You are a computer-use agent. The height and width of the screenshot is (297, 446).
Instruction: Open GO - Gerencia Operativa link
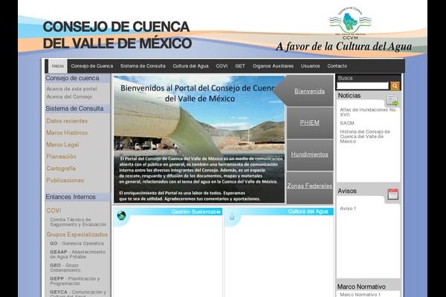click(x=77, y=244)
